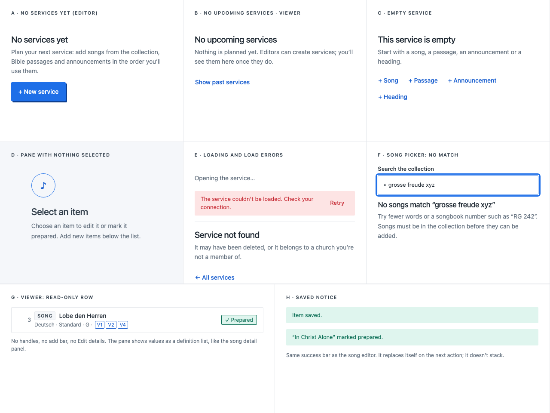Click the search magnifier icon in collection field

(x=385, y=185)
